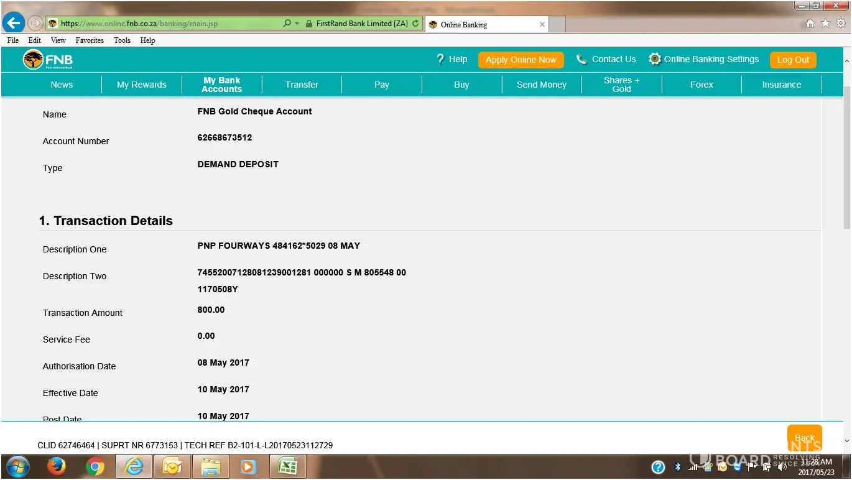This screenshot has height=480, width=852.
Task: Click the Apply Online Now button
Action: click(521, 60)
